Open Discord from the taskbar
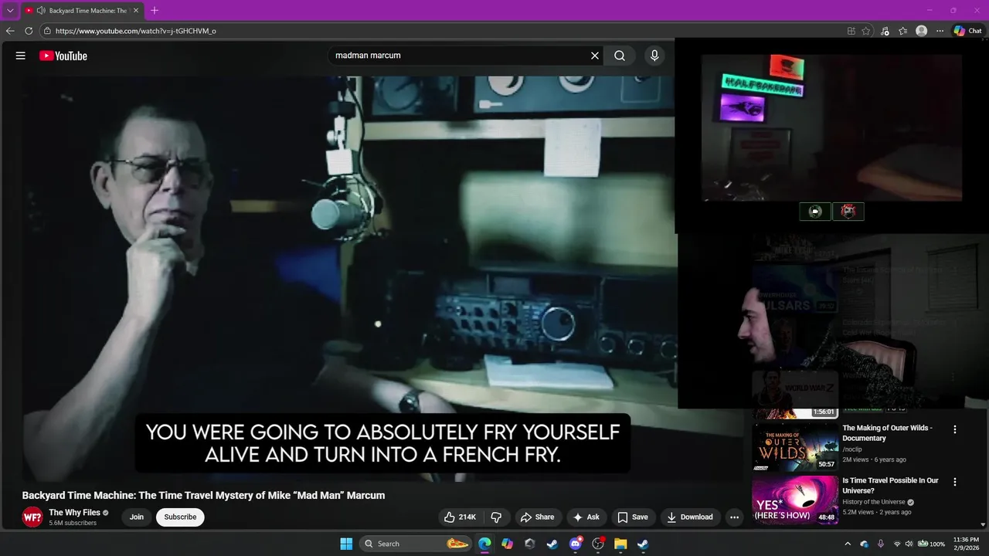Image resolution: width=989 pixels, height=556 pixels. (x=575, y=544)
